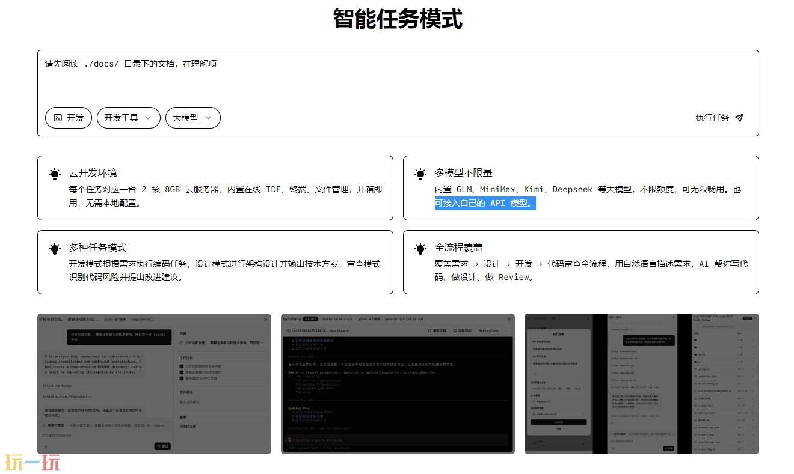
Task: Click the paper-plane send icon beside 执行任务
Action: [x=739, y=118]
